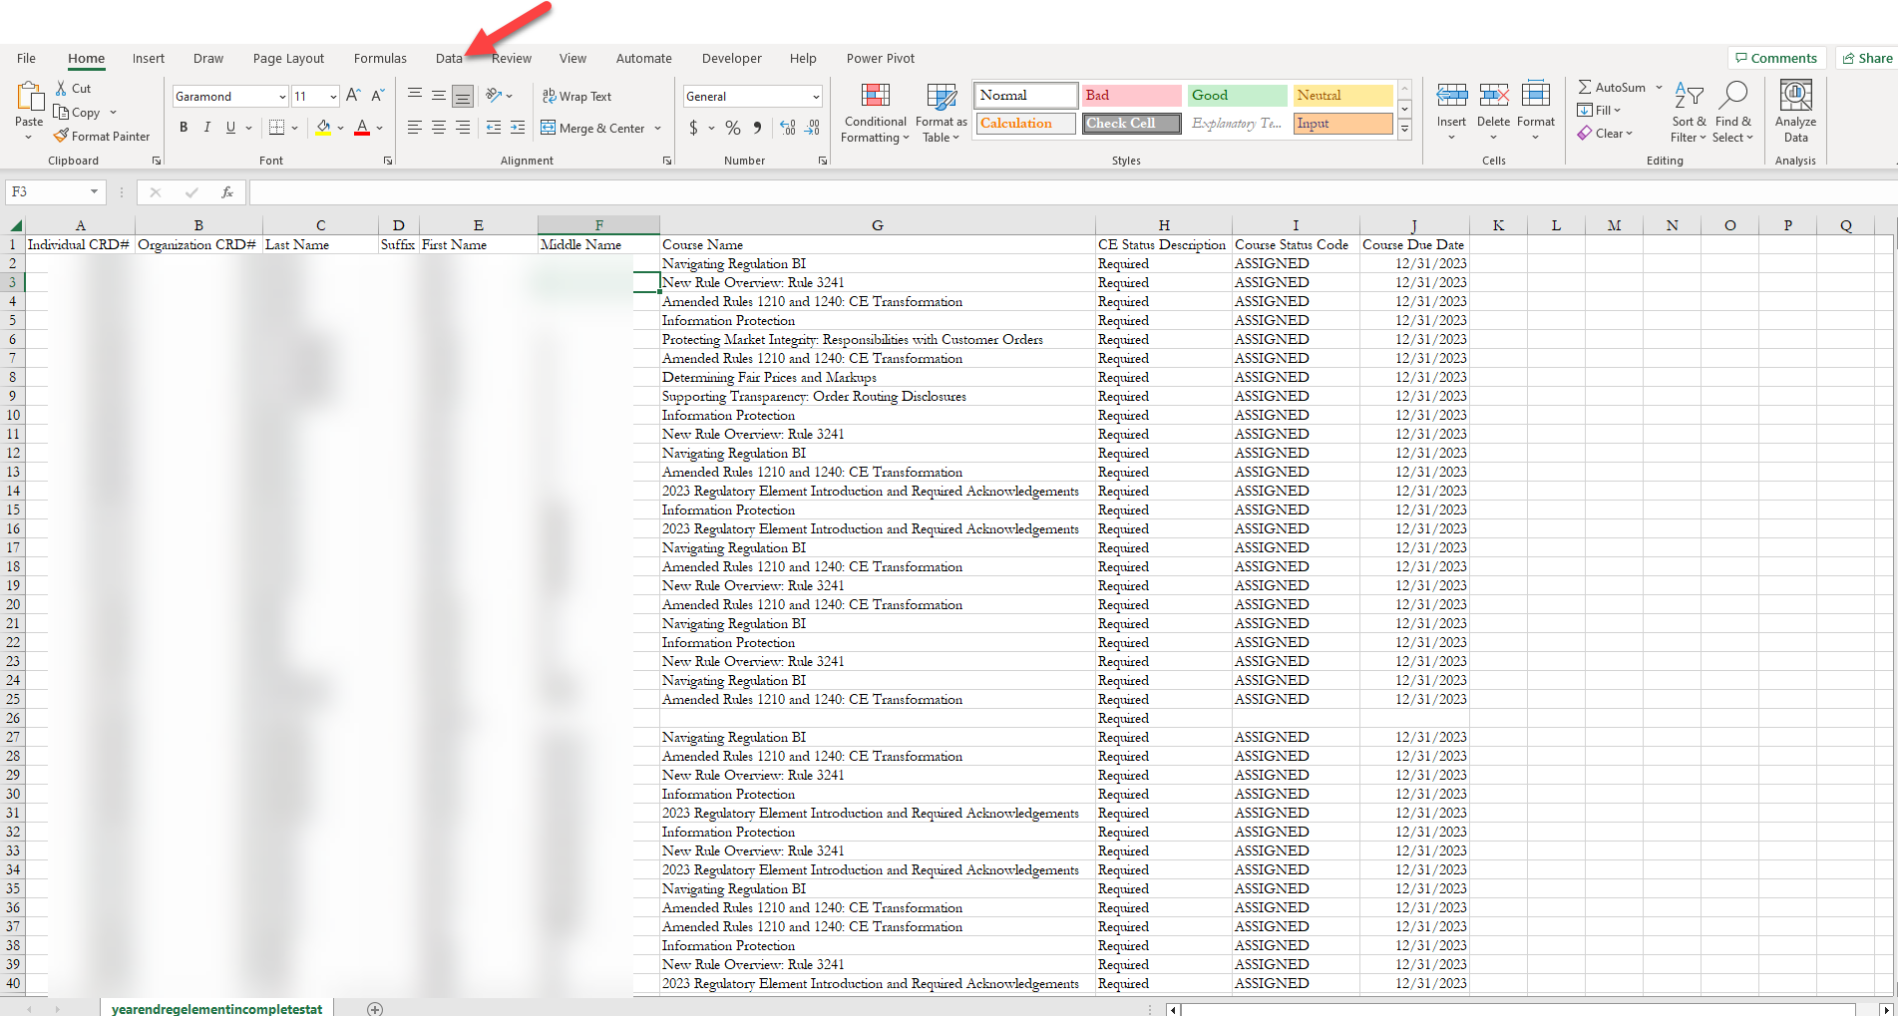
Task: Apply the Good cell style swatch
Action: (1237, 96)
